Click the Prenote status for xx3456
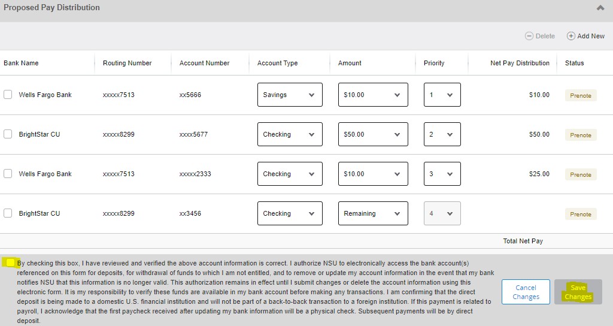 click(x=581, y=214)
